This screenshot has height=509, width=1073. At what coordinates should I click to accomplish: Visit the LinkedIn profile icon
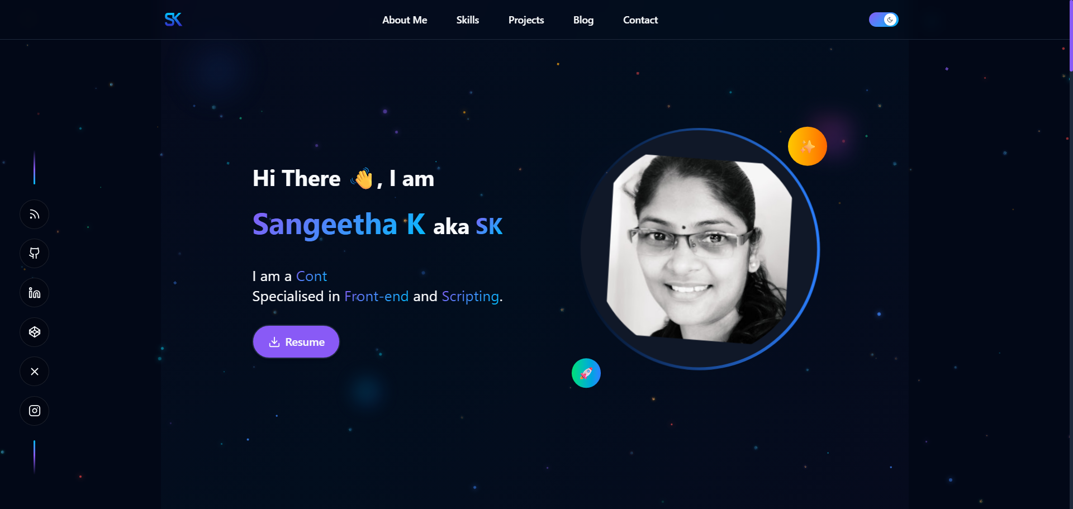click(x=34, y=293)
